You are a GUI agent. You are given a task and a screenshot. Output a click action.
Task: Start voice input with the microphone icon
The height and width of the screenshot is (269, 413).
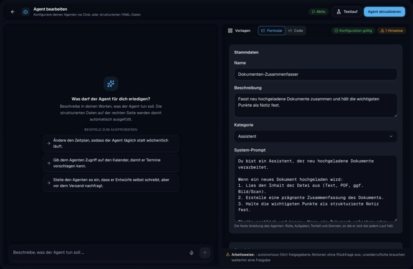coord(192,253)
